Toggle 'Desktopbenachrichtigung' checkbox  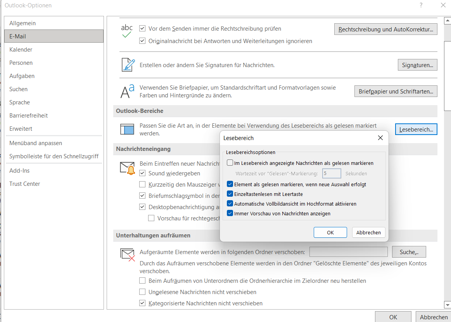point(142,207)
